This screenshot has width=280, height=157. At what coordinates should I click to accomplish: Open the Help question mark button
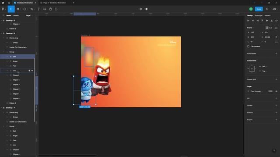coord(274,151)
